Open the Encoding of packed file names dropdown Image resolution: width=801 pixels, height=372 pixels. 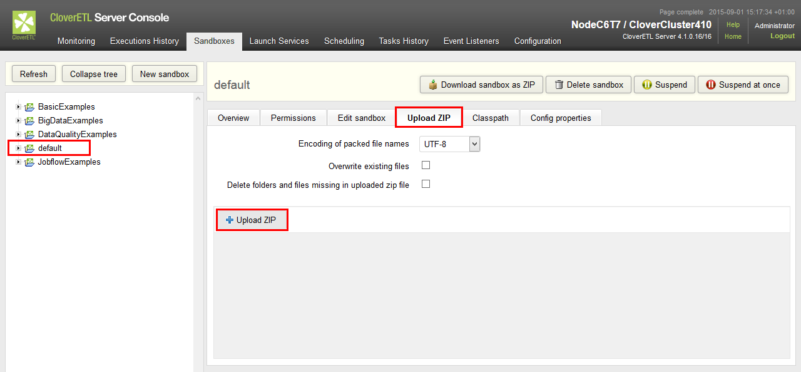tap(449, 144)
